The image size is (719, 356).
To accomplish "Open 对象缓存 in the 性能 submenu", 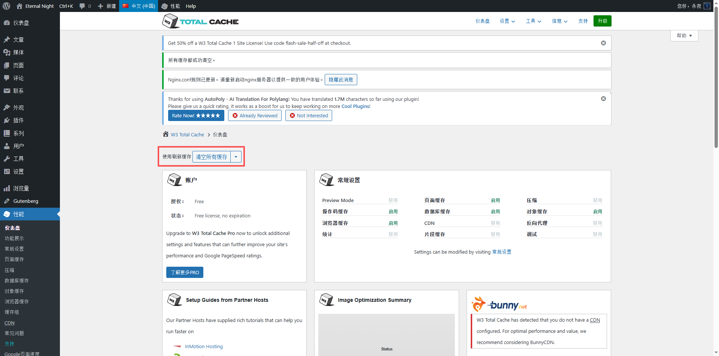I will [x=14, y=291].
